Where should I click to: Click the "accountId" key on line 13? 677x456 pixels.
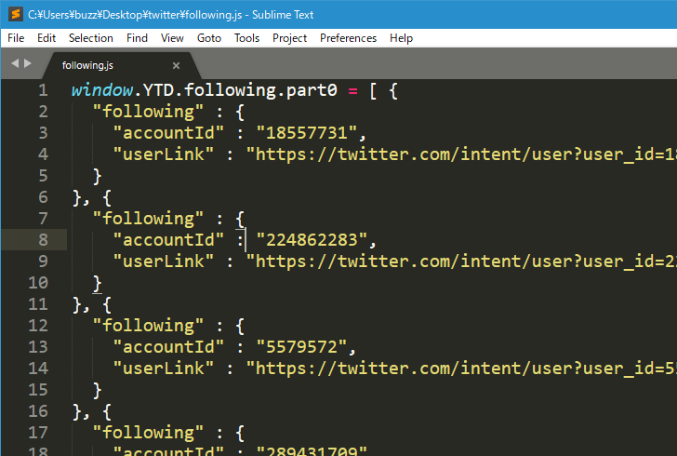[168, 346]
